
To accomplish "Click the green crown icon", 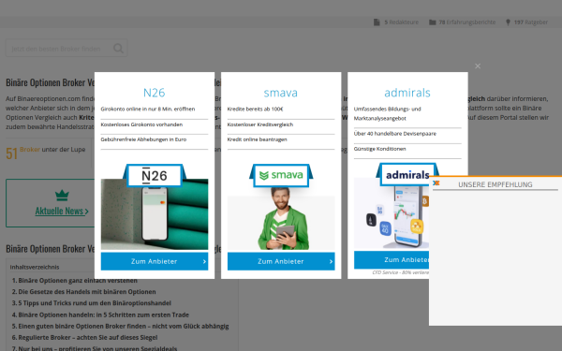I will point(62,196).
